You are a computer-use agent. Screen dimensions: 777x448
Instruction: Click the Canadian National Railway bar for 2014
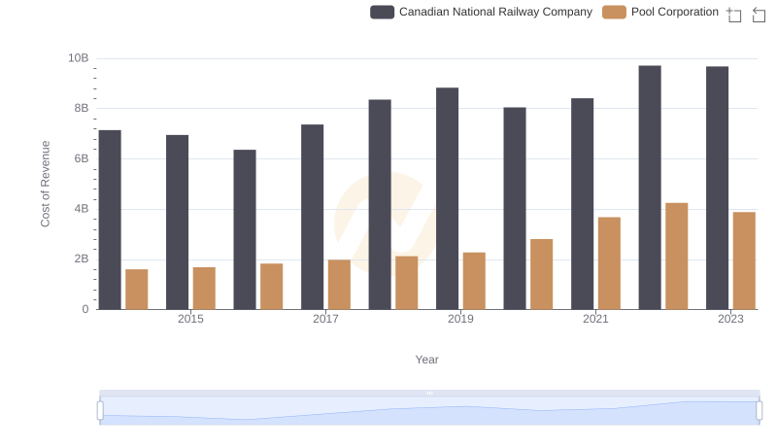tap(110, 220)
